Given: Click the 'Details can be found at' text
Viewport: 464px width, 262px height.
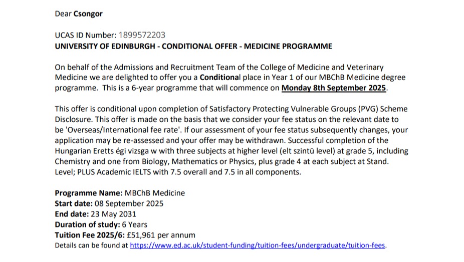Looking at the screenshot, I should (x=91, y=245).
